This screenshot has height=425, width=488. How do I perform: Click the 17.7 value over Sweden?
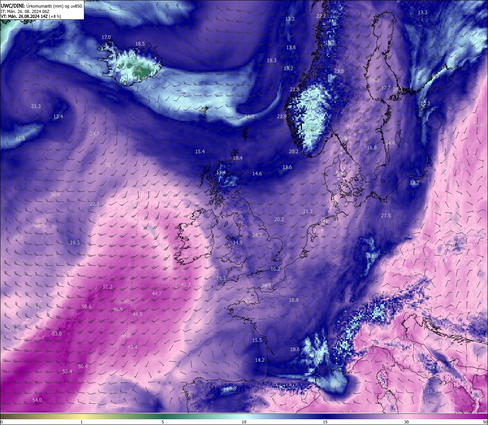(386, 88)
